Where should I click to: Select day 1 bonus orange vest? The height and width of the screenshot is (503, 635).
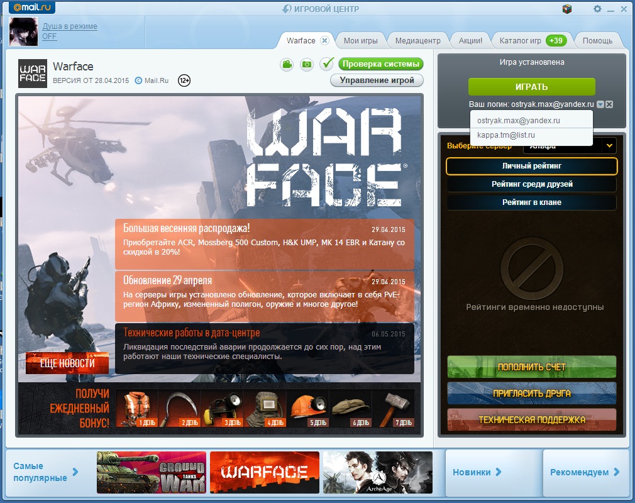136,409
